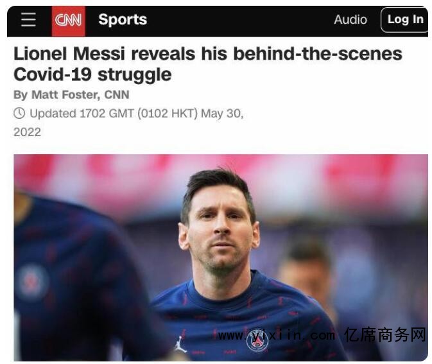Click the 2022 year text
Screen dimensions: 432x364
coord(27,132)
